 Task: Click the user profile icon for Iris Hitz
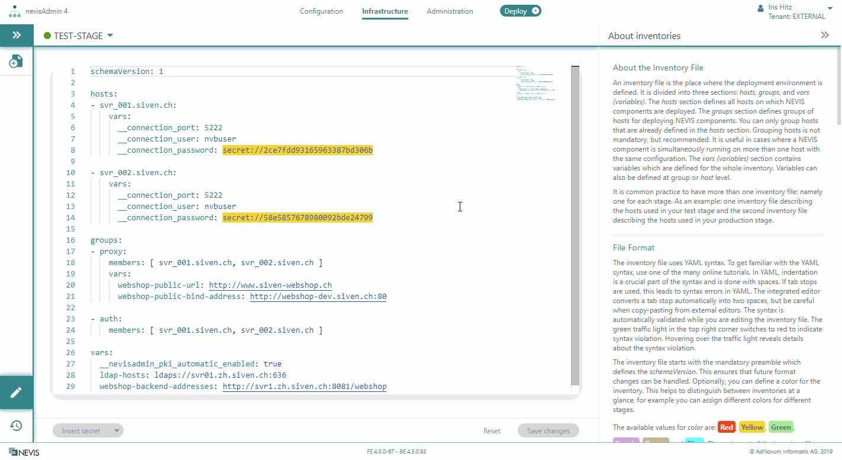click(761, 8)
